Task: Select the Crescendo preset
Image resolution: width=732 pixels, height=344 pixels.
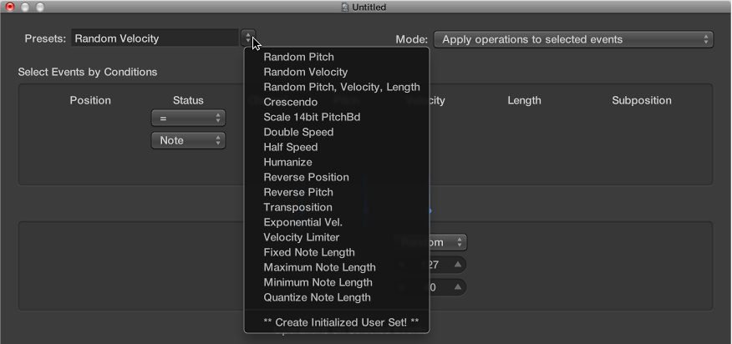Action: [337, 102]
